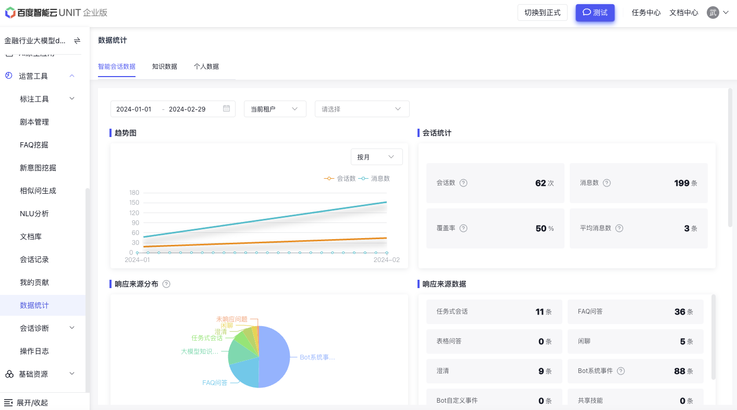
Task: Click the swap project arrows icon
Action: (77, 41)
